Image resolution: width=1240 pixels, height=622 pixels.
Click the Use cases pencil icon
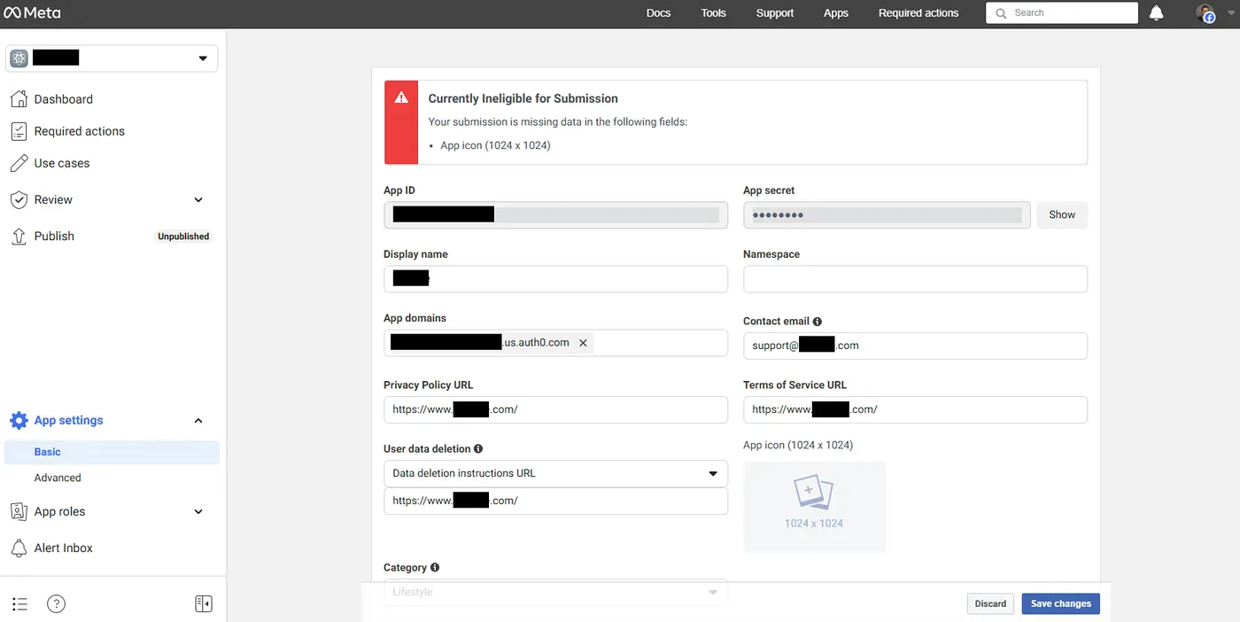[19, 163]
